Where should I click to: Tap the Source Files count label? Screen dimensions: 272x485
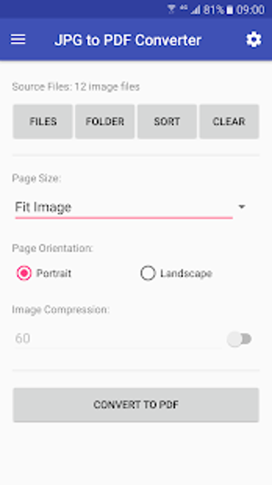coord(76,87)
